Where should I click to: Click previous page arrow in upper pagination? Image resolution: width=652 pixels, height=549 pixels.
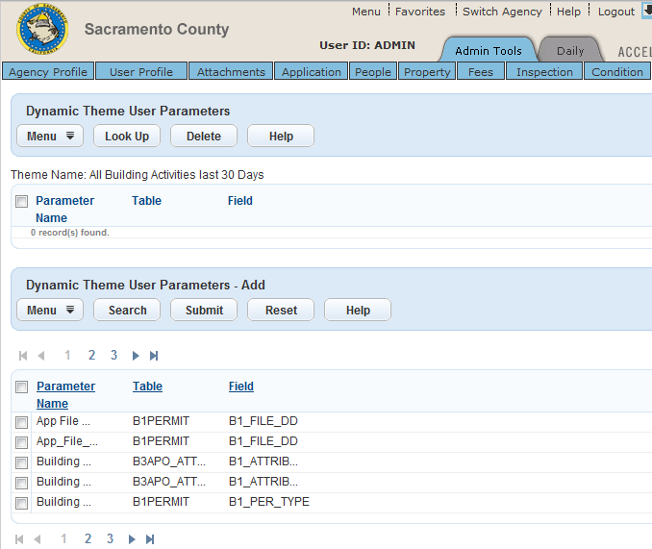point(41,356)
